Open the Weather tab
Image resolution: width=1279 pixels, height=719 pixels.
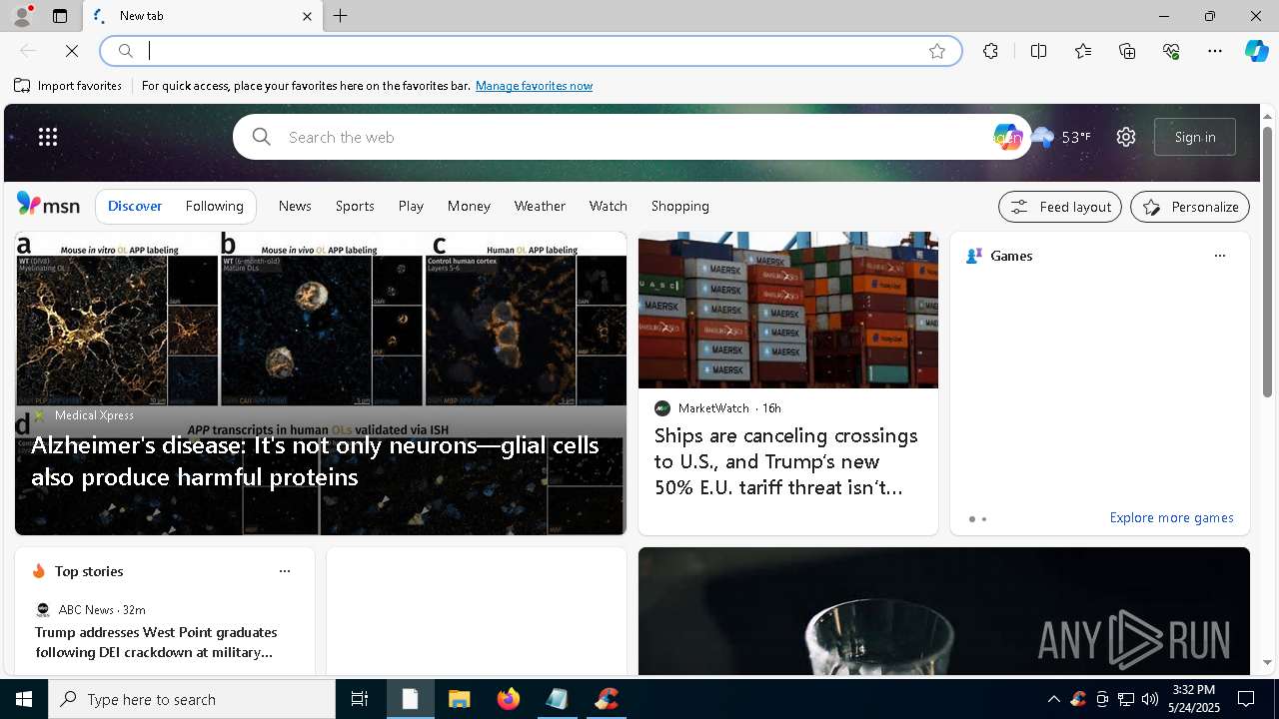coord(540,206)
